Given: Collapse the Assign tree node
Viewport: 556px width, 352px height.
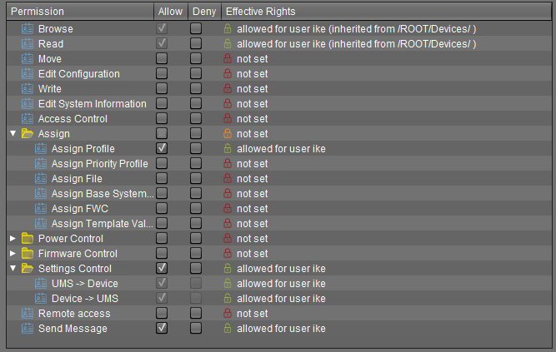Looking at the screenshot, I should [x=13, y=134].
